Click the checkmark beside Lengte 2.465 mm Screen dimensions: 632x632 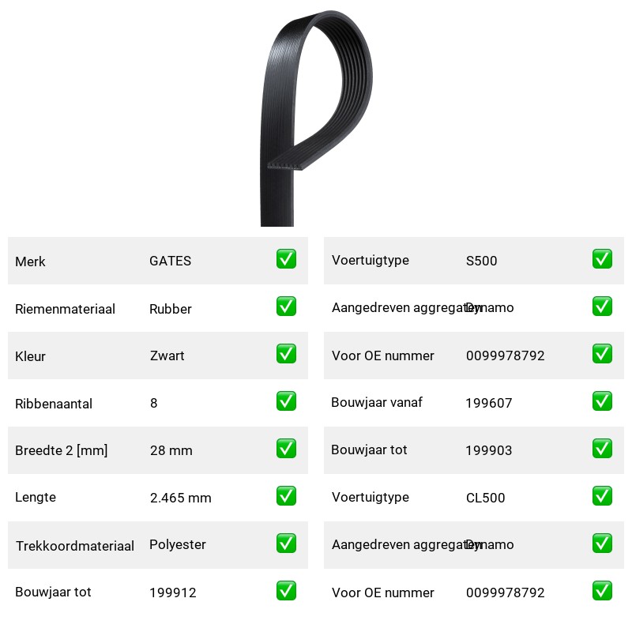pyautogui.click(x=286, y=496)
